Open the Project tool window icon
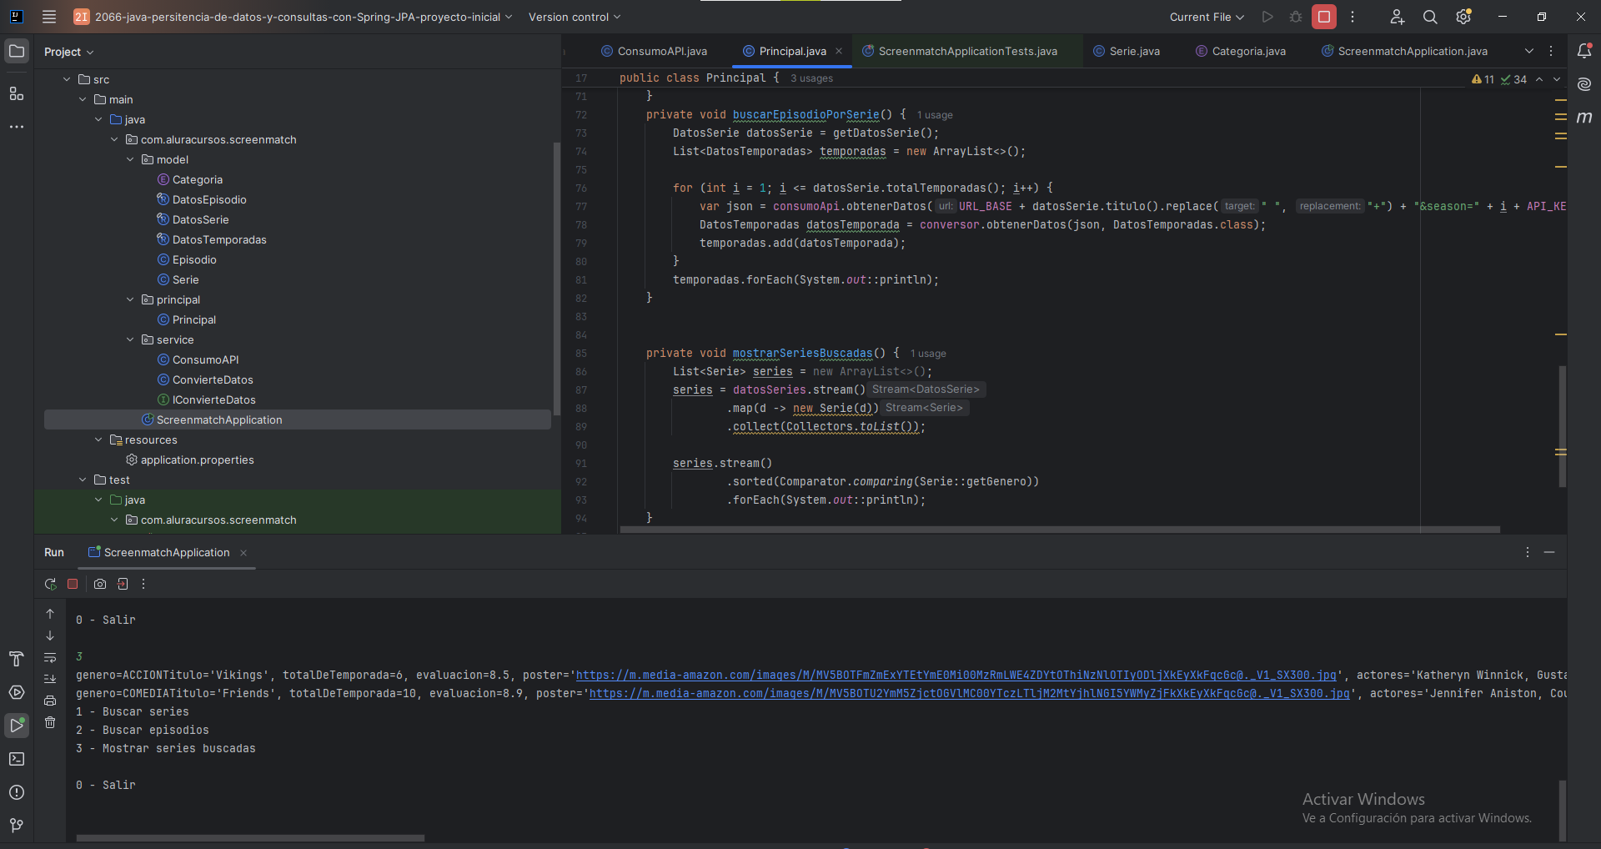Screen dimensions: 1601x849 tap(17, 51)
